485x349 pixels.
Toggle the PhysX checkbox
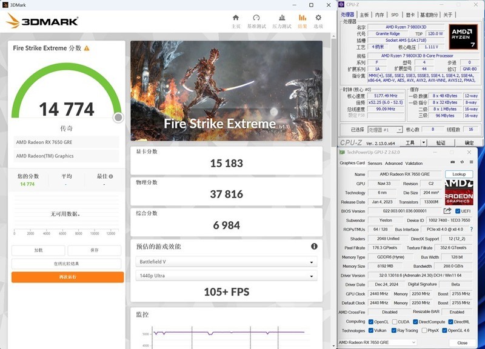click(424, 330)
